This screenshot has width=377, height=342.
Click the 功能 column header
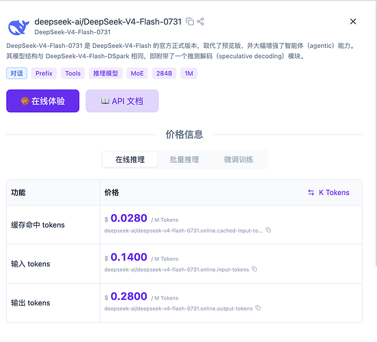[18, 192]
